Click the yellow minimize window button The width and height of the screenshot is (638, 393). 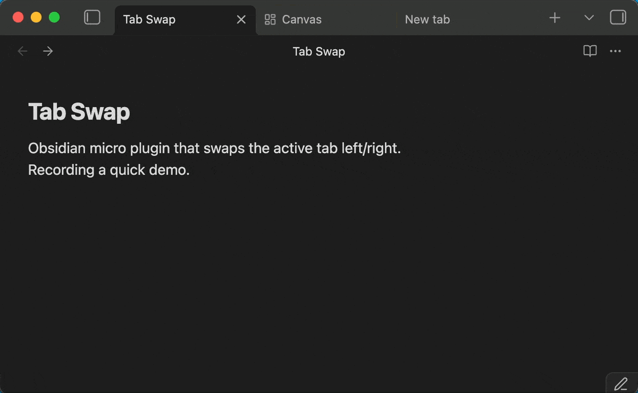36,18
